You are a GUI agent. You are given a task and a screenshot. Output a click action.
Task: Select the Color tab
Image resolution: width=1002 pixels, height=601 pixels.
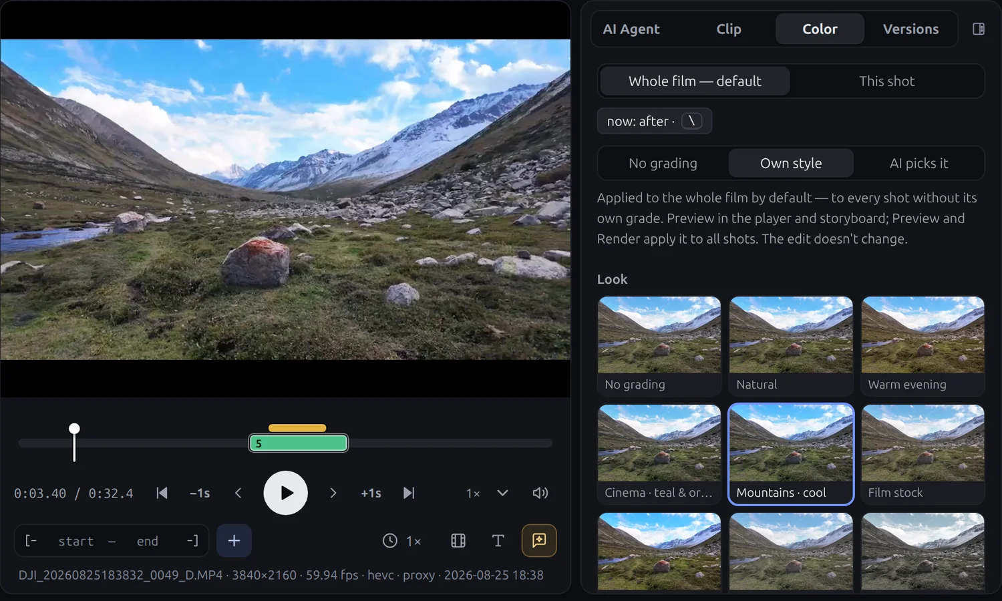tap(820, 29)
